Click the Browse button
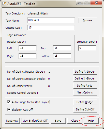 [x=87, y=20]
